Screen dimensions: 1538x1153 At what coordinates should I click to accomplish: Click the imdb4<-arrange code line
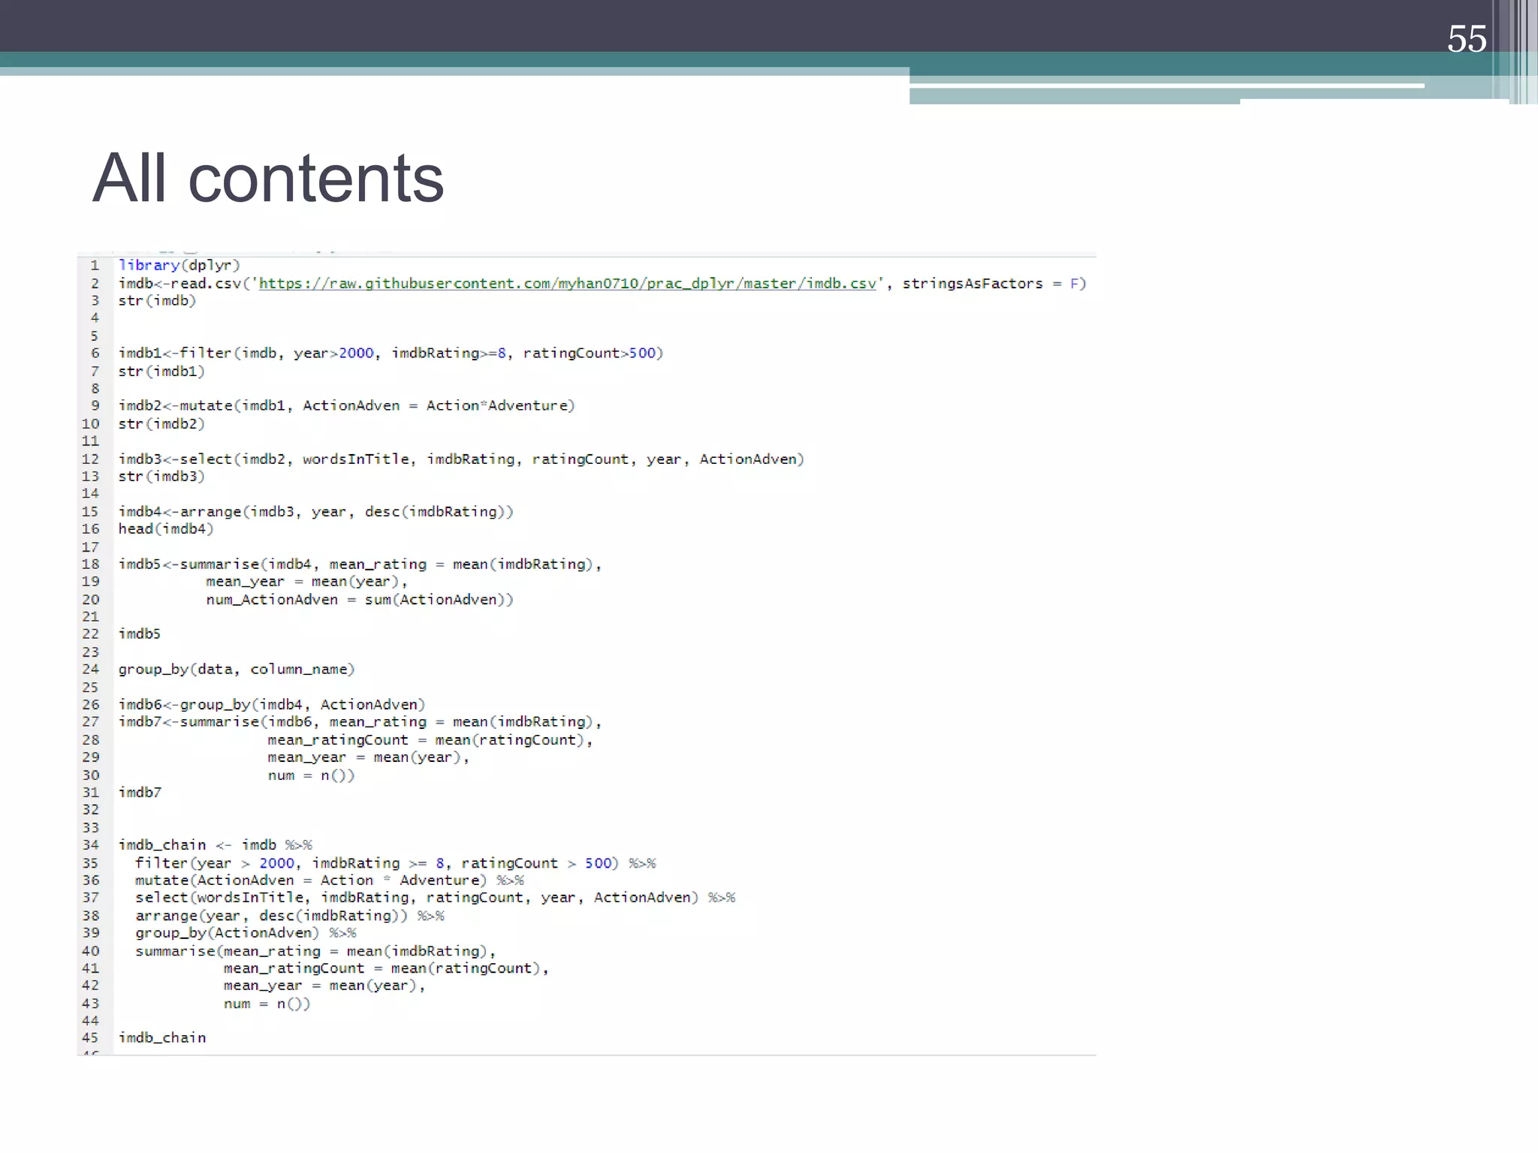(315, 512)
